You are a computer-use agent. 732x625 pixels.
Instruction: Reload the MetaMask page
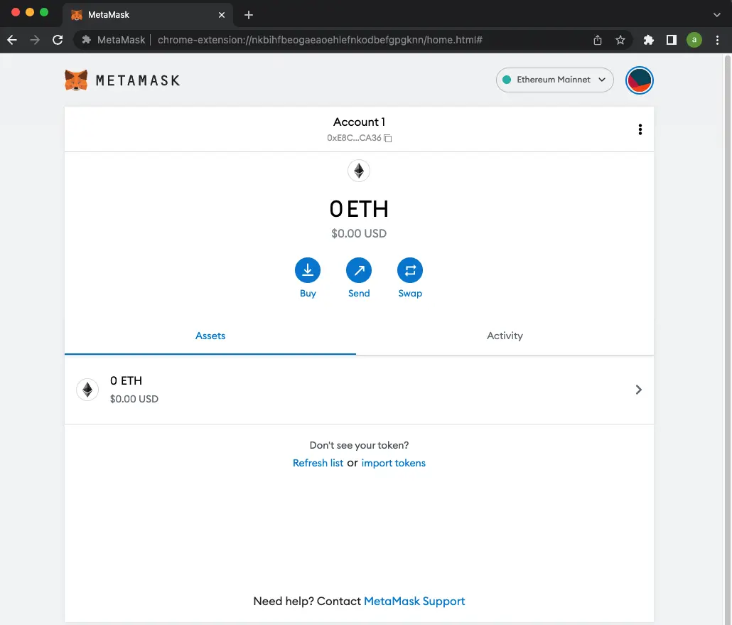(x=58, y=40)
